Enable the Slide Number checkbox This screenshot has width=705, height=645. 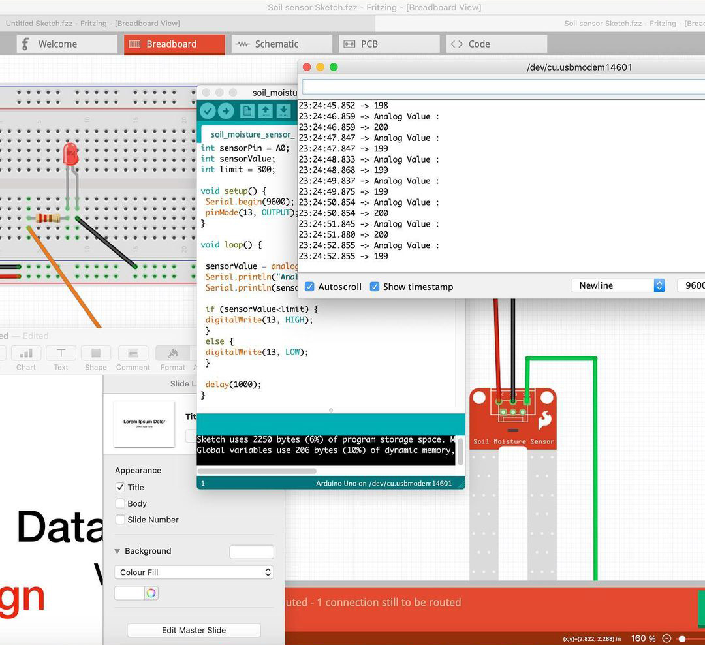click(x=120, y=520)
